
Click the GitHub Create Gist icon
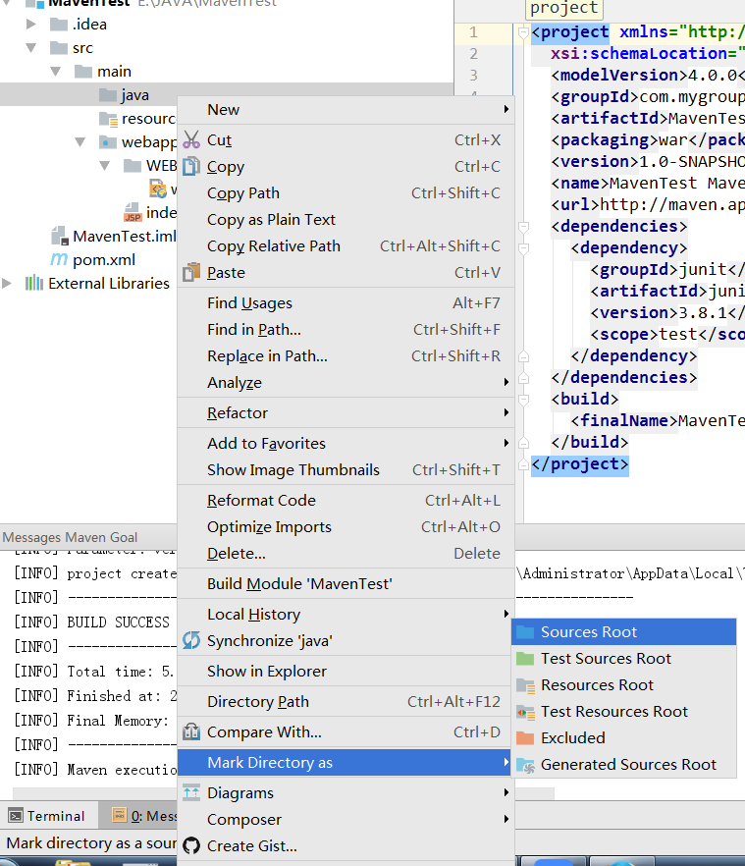click(191, 845)
